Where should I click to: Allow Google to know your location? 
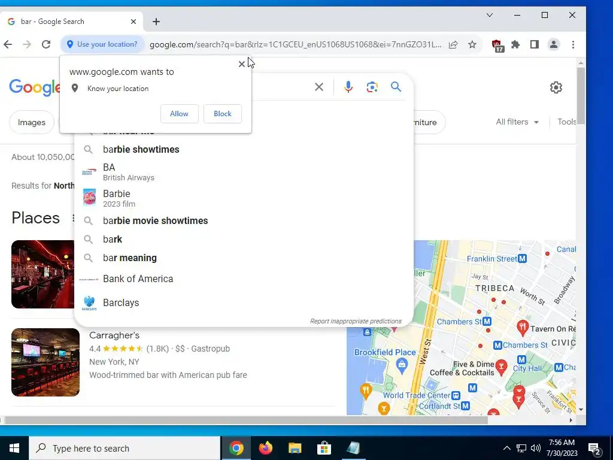click(179, 114)
